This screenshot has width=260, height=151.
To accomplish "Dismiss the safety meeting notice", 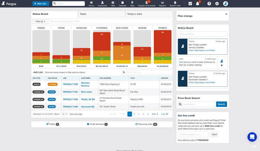I will [x=222, y=65].
